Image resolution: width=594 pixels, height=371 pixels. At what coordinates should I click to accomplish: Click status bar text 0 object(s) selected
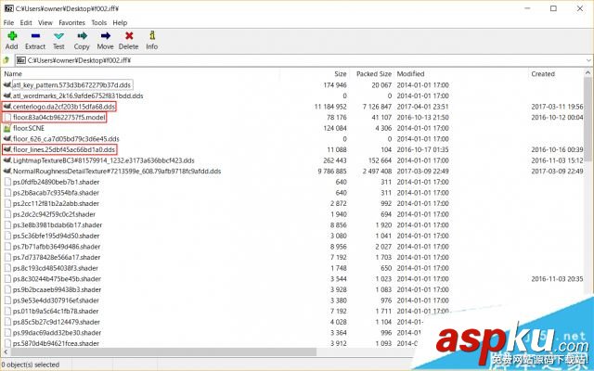click(31, 365)
